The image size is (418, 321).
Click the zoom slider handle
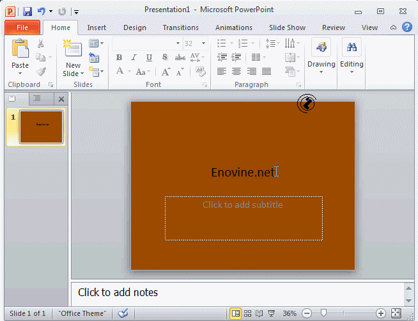point(324,313)
